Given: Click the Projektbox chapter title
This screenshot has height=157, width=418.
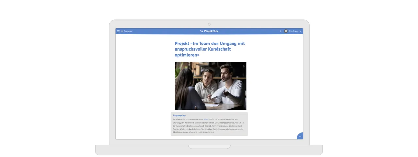Looking at the screenshot, I should (211, 31).
